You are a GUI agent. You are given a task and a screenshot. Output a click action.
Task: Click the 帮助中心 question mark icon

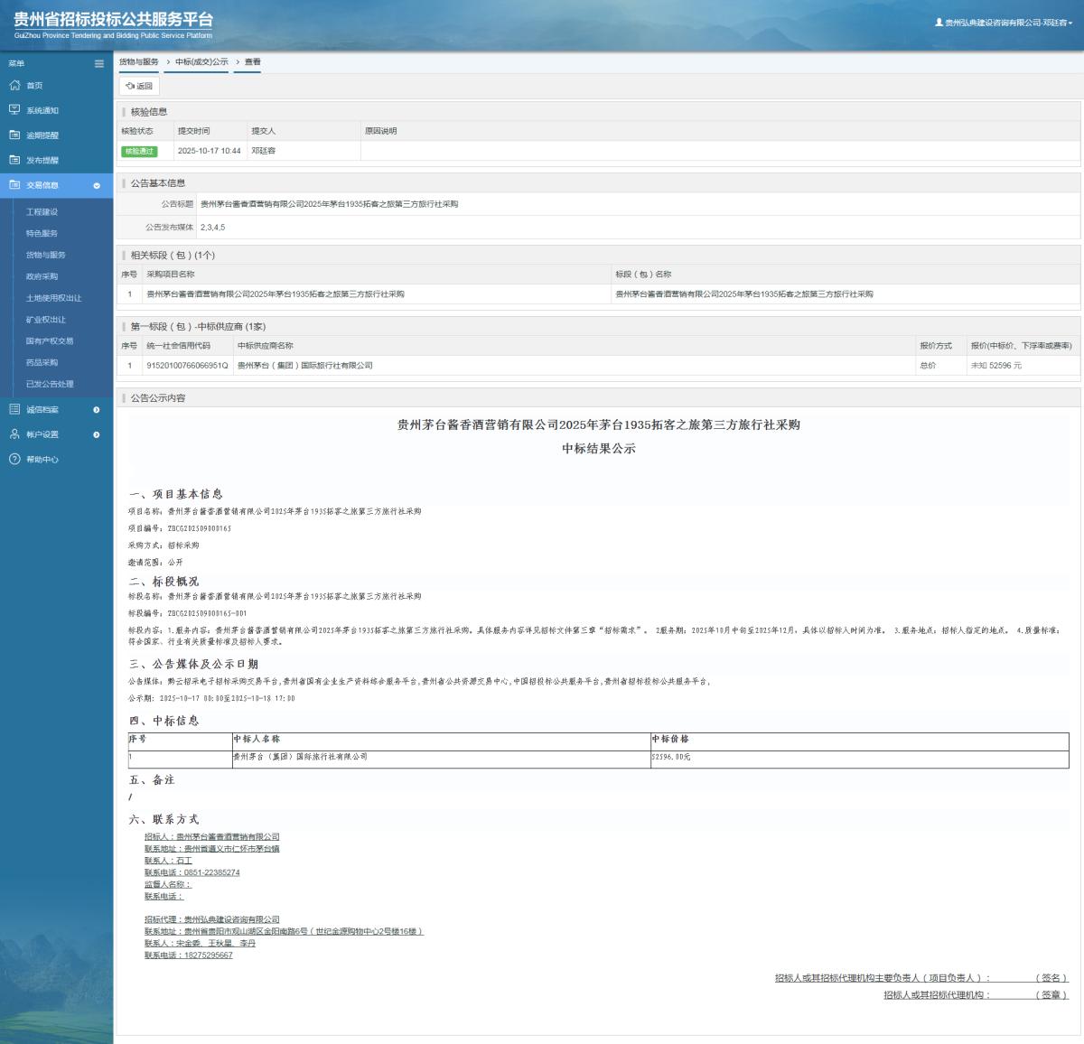point(14,460)
